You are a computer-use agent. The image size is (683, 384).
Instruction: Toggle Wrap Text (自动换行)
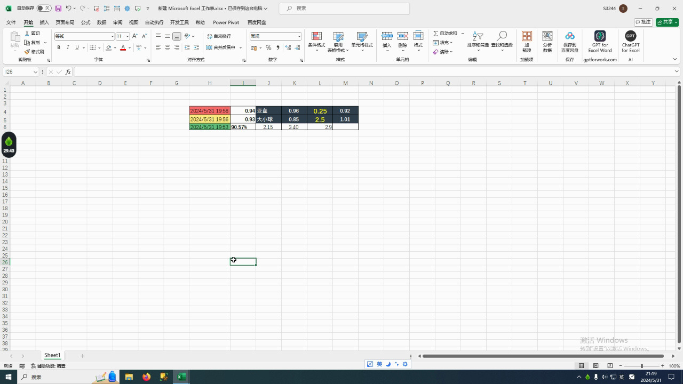pyautogui.click(x=219, y=36)
